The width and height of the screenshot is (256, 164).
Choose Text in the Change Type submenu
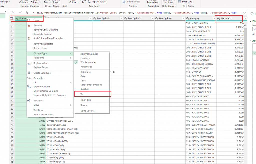[83, 94]
